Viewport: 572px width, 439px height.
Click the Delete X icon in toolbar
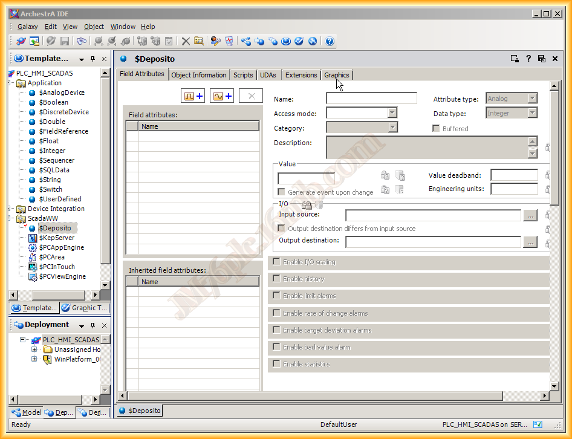(x=186, y=41)
